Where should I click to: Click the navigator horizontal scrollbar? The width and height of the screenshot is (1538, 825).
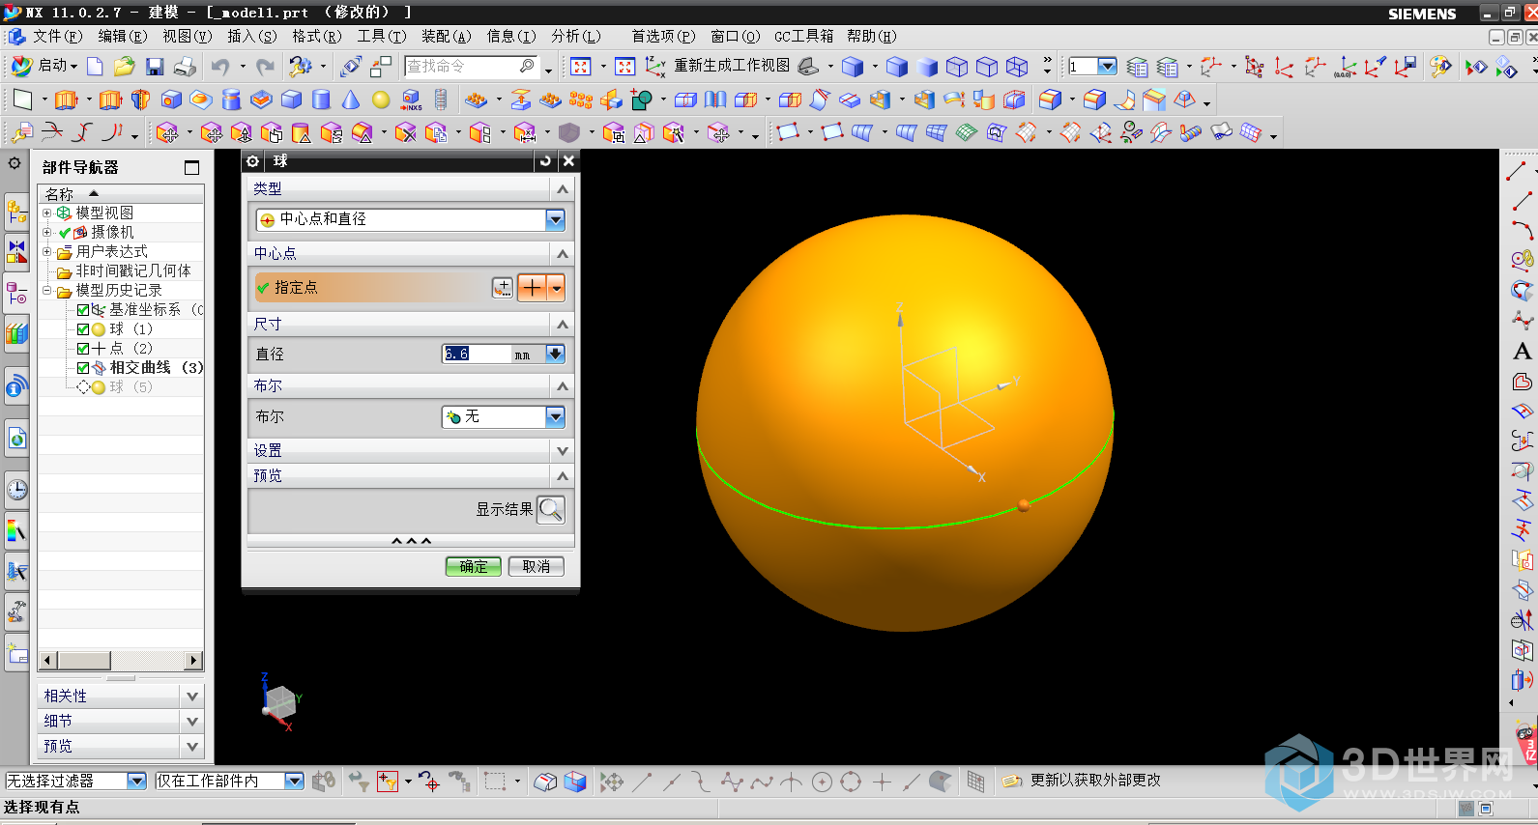(121, 660)
